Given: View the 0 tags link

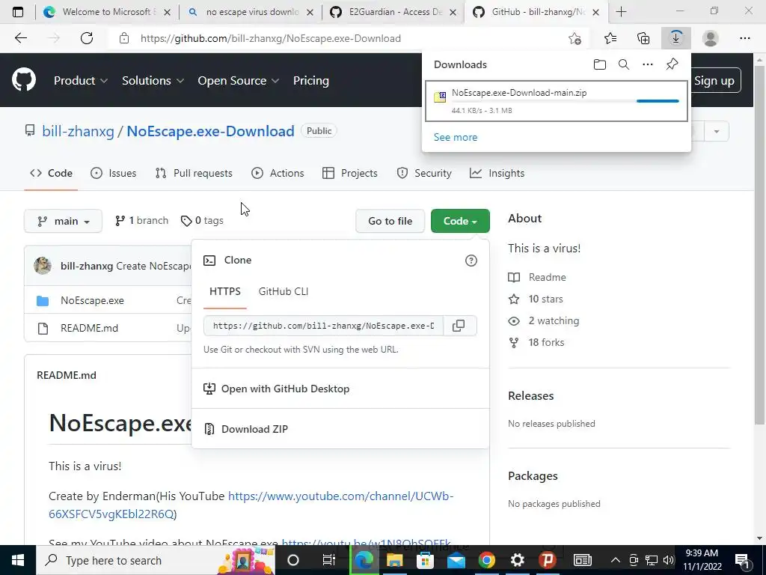Looking at the screenshot, I should coord(202,221).
